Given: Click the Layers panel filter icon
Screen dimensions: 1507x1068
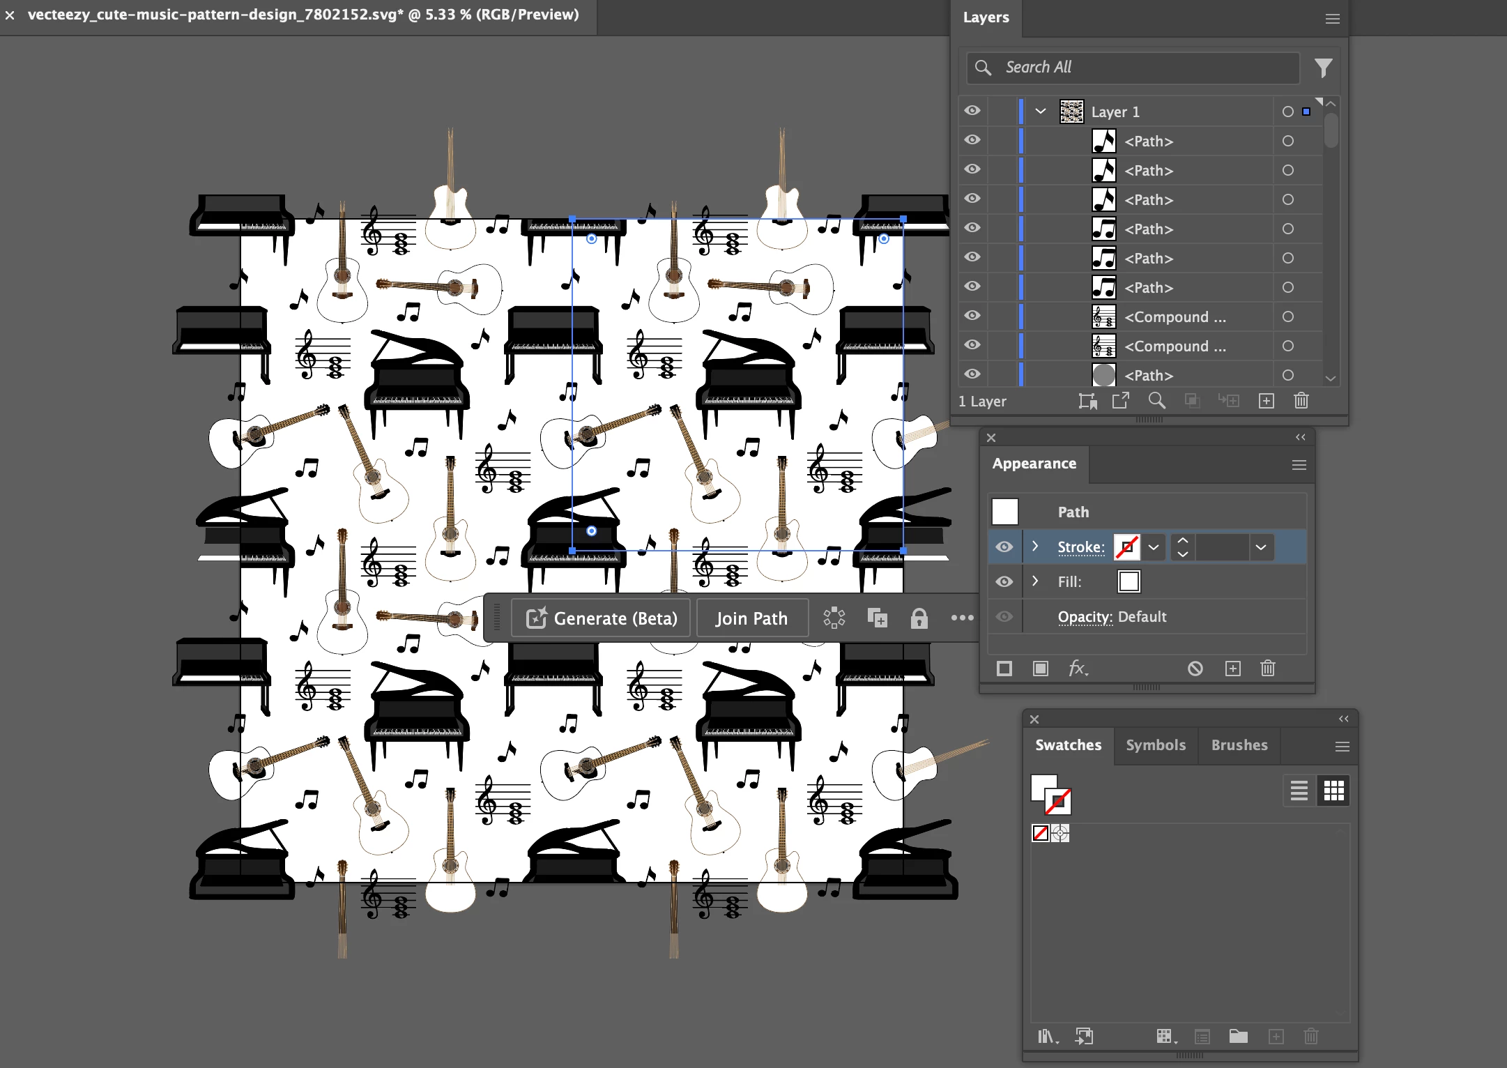Looking at the screenshot, I should pyautogui.click(x=1323, y=68).
